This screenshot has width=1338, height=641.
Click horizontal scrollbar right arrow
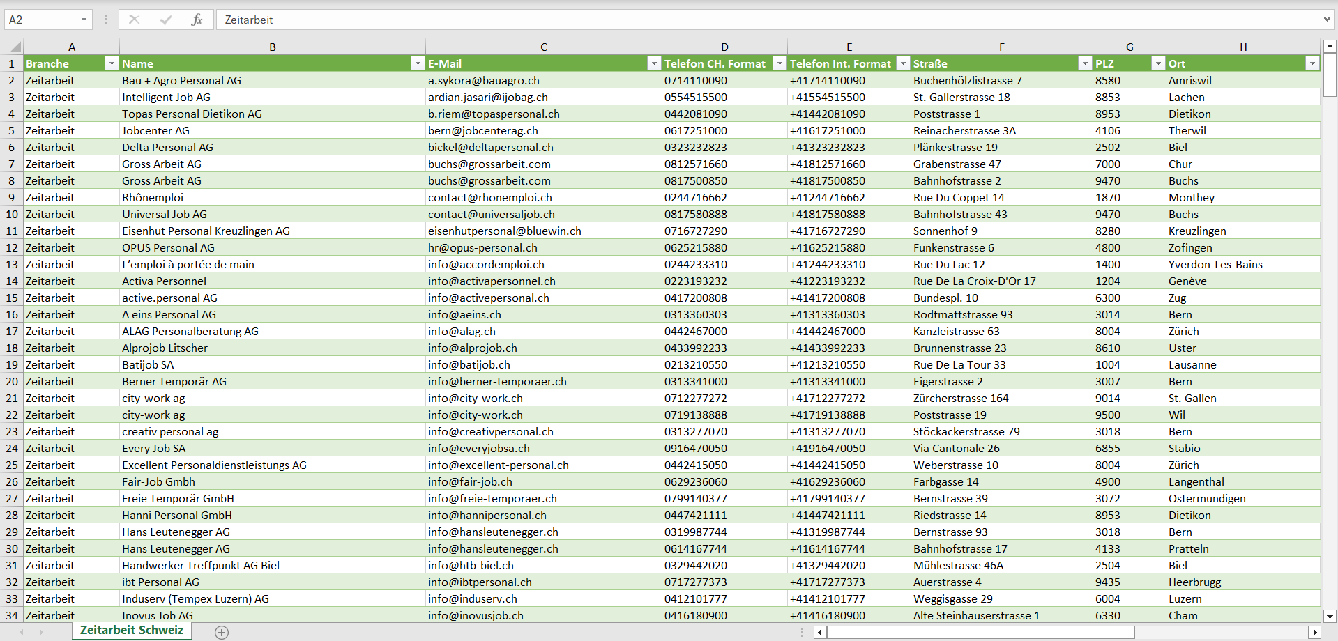(1315, 633)
